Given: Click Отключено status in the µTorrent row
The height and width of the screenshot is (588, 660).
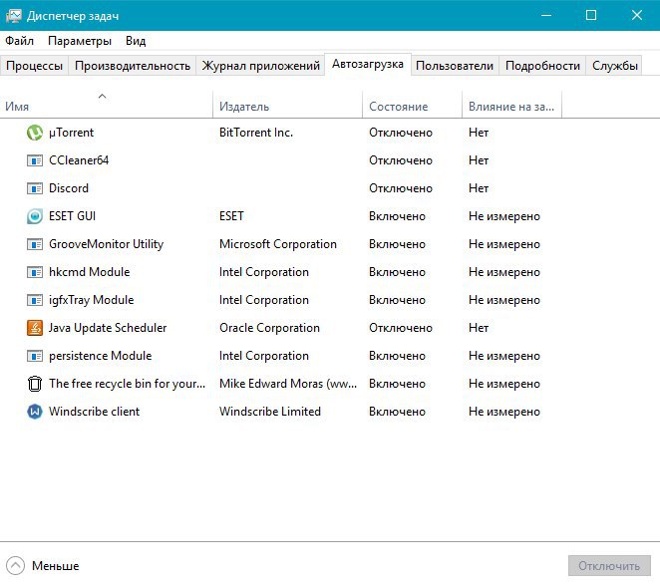Looking at the screenshot, I should (x=401, y=133).
